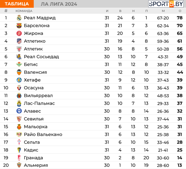Select the Alavés blue round crest

tap(19, 111)
